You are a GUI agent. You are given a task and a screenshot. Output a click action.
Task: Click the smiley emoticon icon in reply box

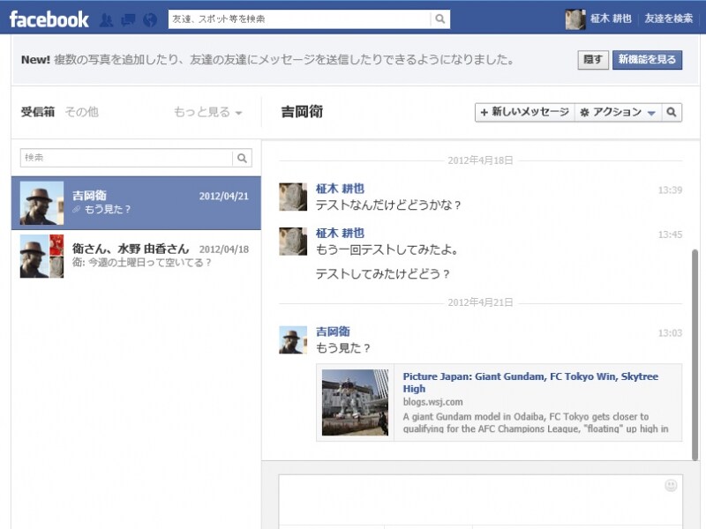click(671, 486)
